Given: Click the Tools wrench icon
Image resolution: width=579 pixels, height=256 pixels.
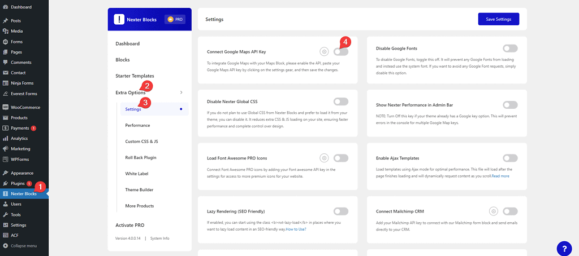Looking at the screenshot, I should pos(6,214).
